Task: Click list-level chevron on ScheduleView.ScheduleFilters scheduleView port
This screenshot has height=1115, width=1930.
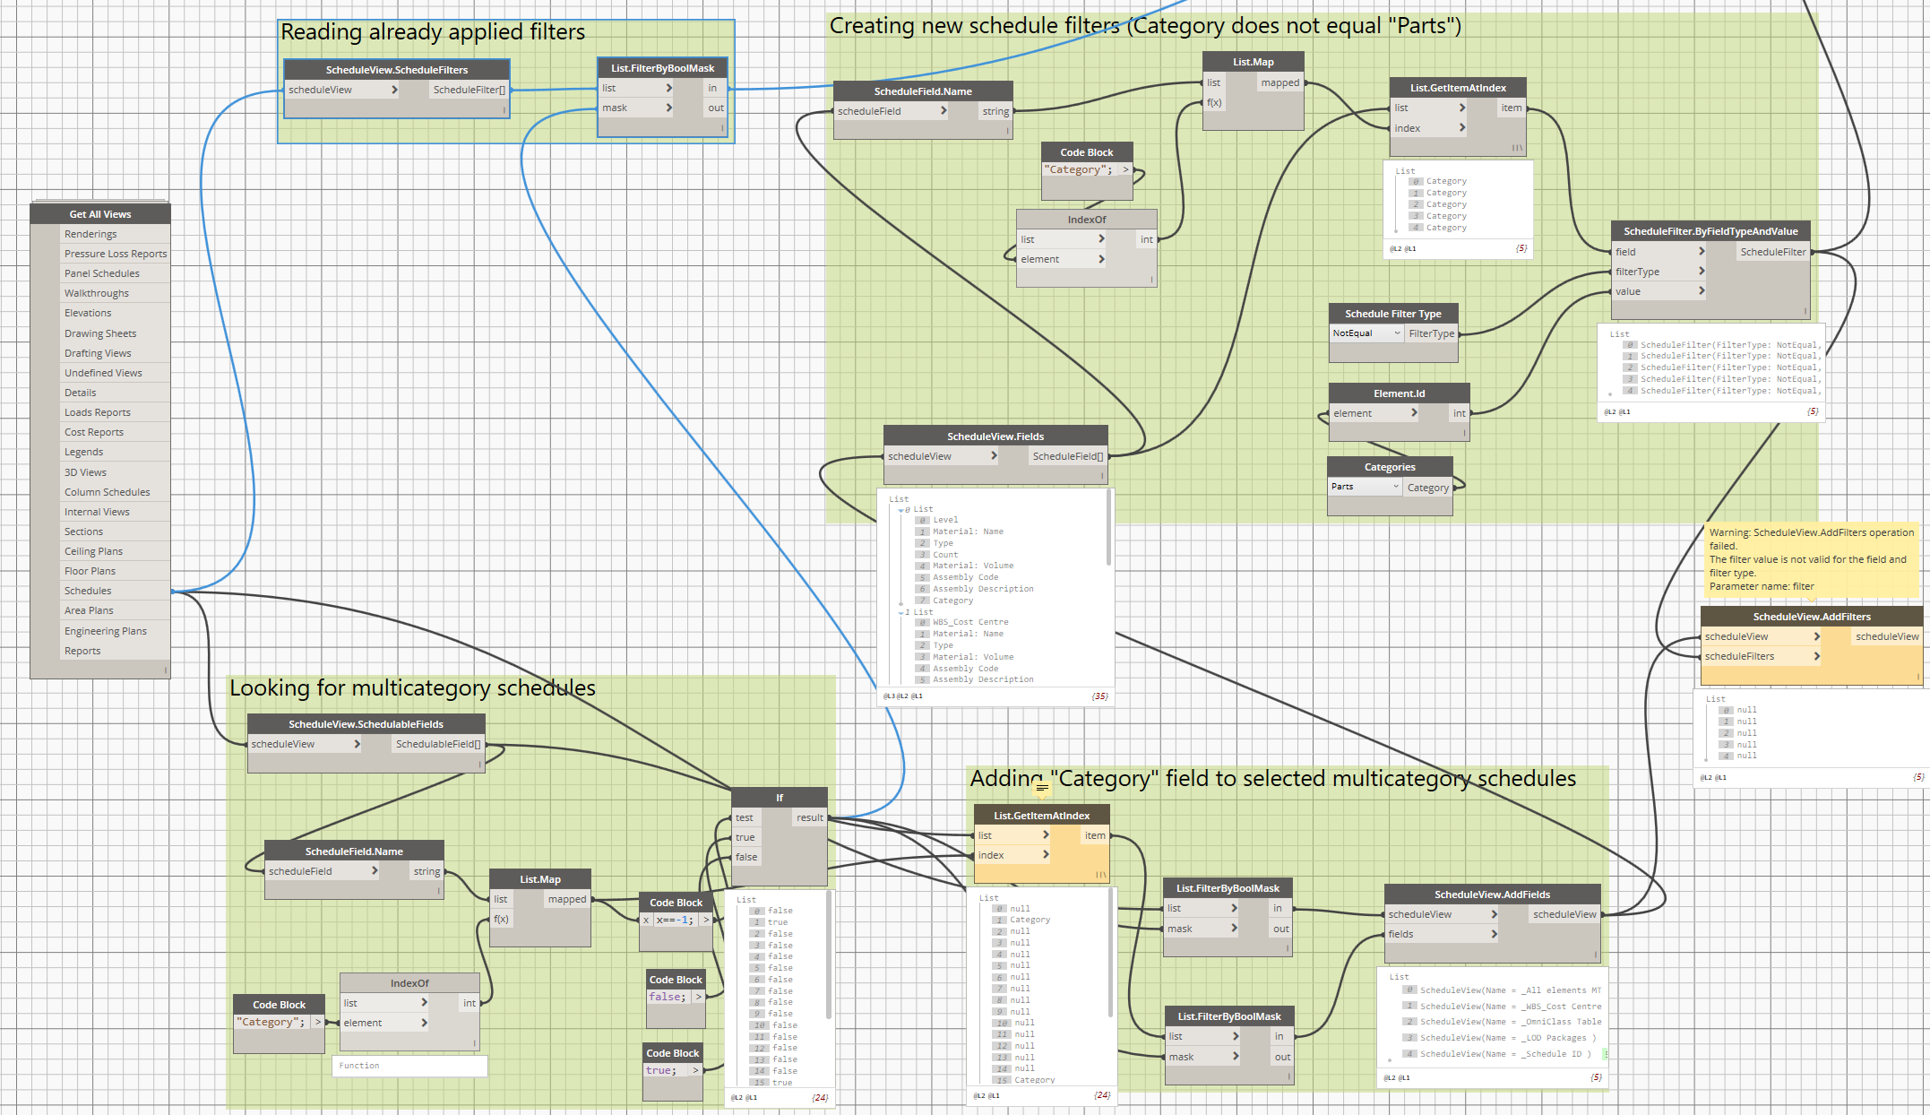Action: point(394,90)
